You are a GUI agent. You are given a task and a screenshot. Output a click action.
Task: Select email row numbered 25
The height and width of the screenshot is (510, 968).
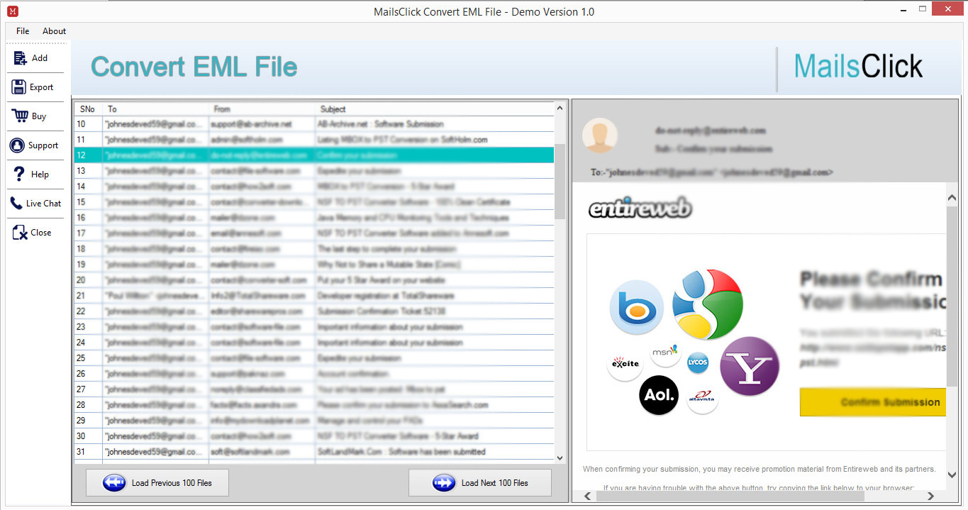click(x=314, y=358)
